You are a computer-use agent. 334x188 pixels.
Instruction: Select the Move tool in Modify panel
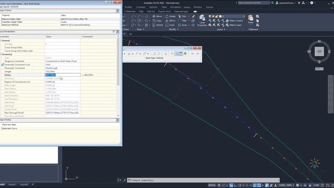(157, 16)
